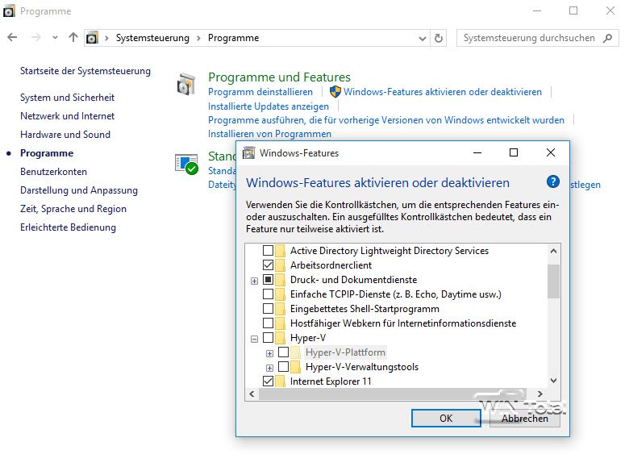Confirm with the OK button
Image resolution: width=629 pixels, height=471 pixels.
[x=446, y=418]
